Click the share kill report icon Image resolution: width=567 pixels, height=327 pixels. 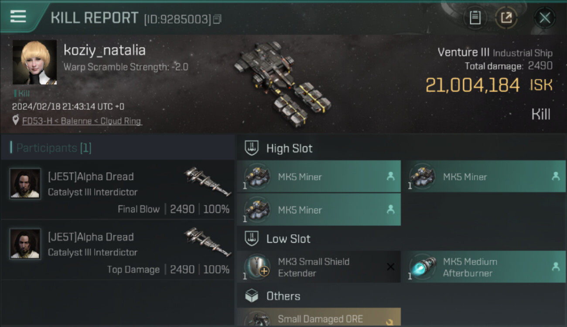(506, 18)
